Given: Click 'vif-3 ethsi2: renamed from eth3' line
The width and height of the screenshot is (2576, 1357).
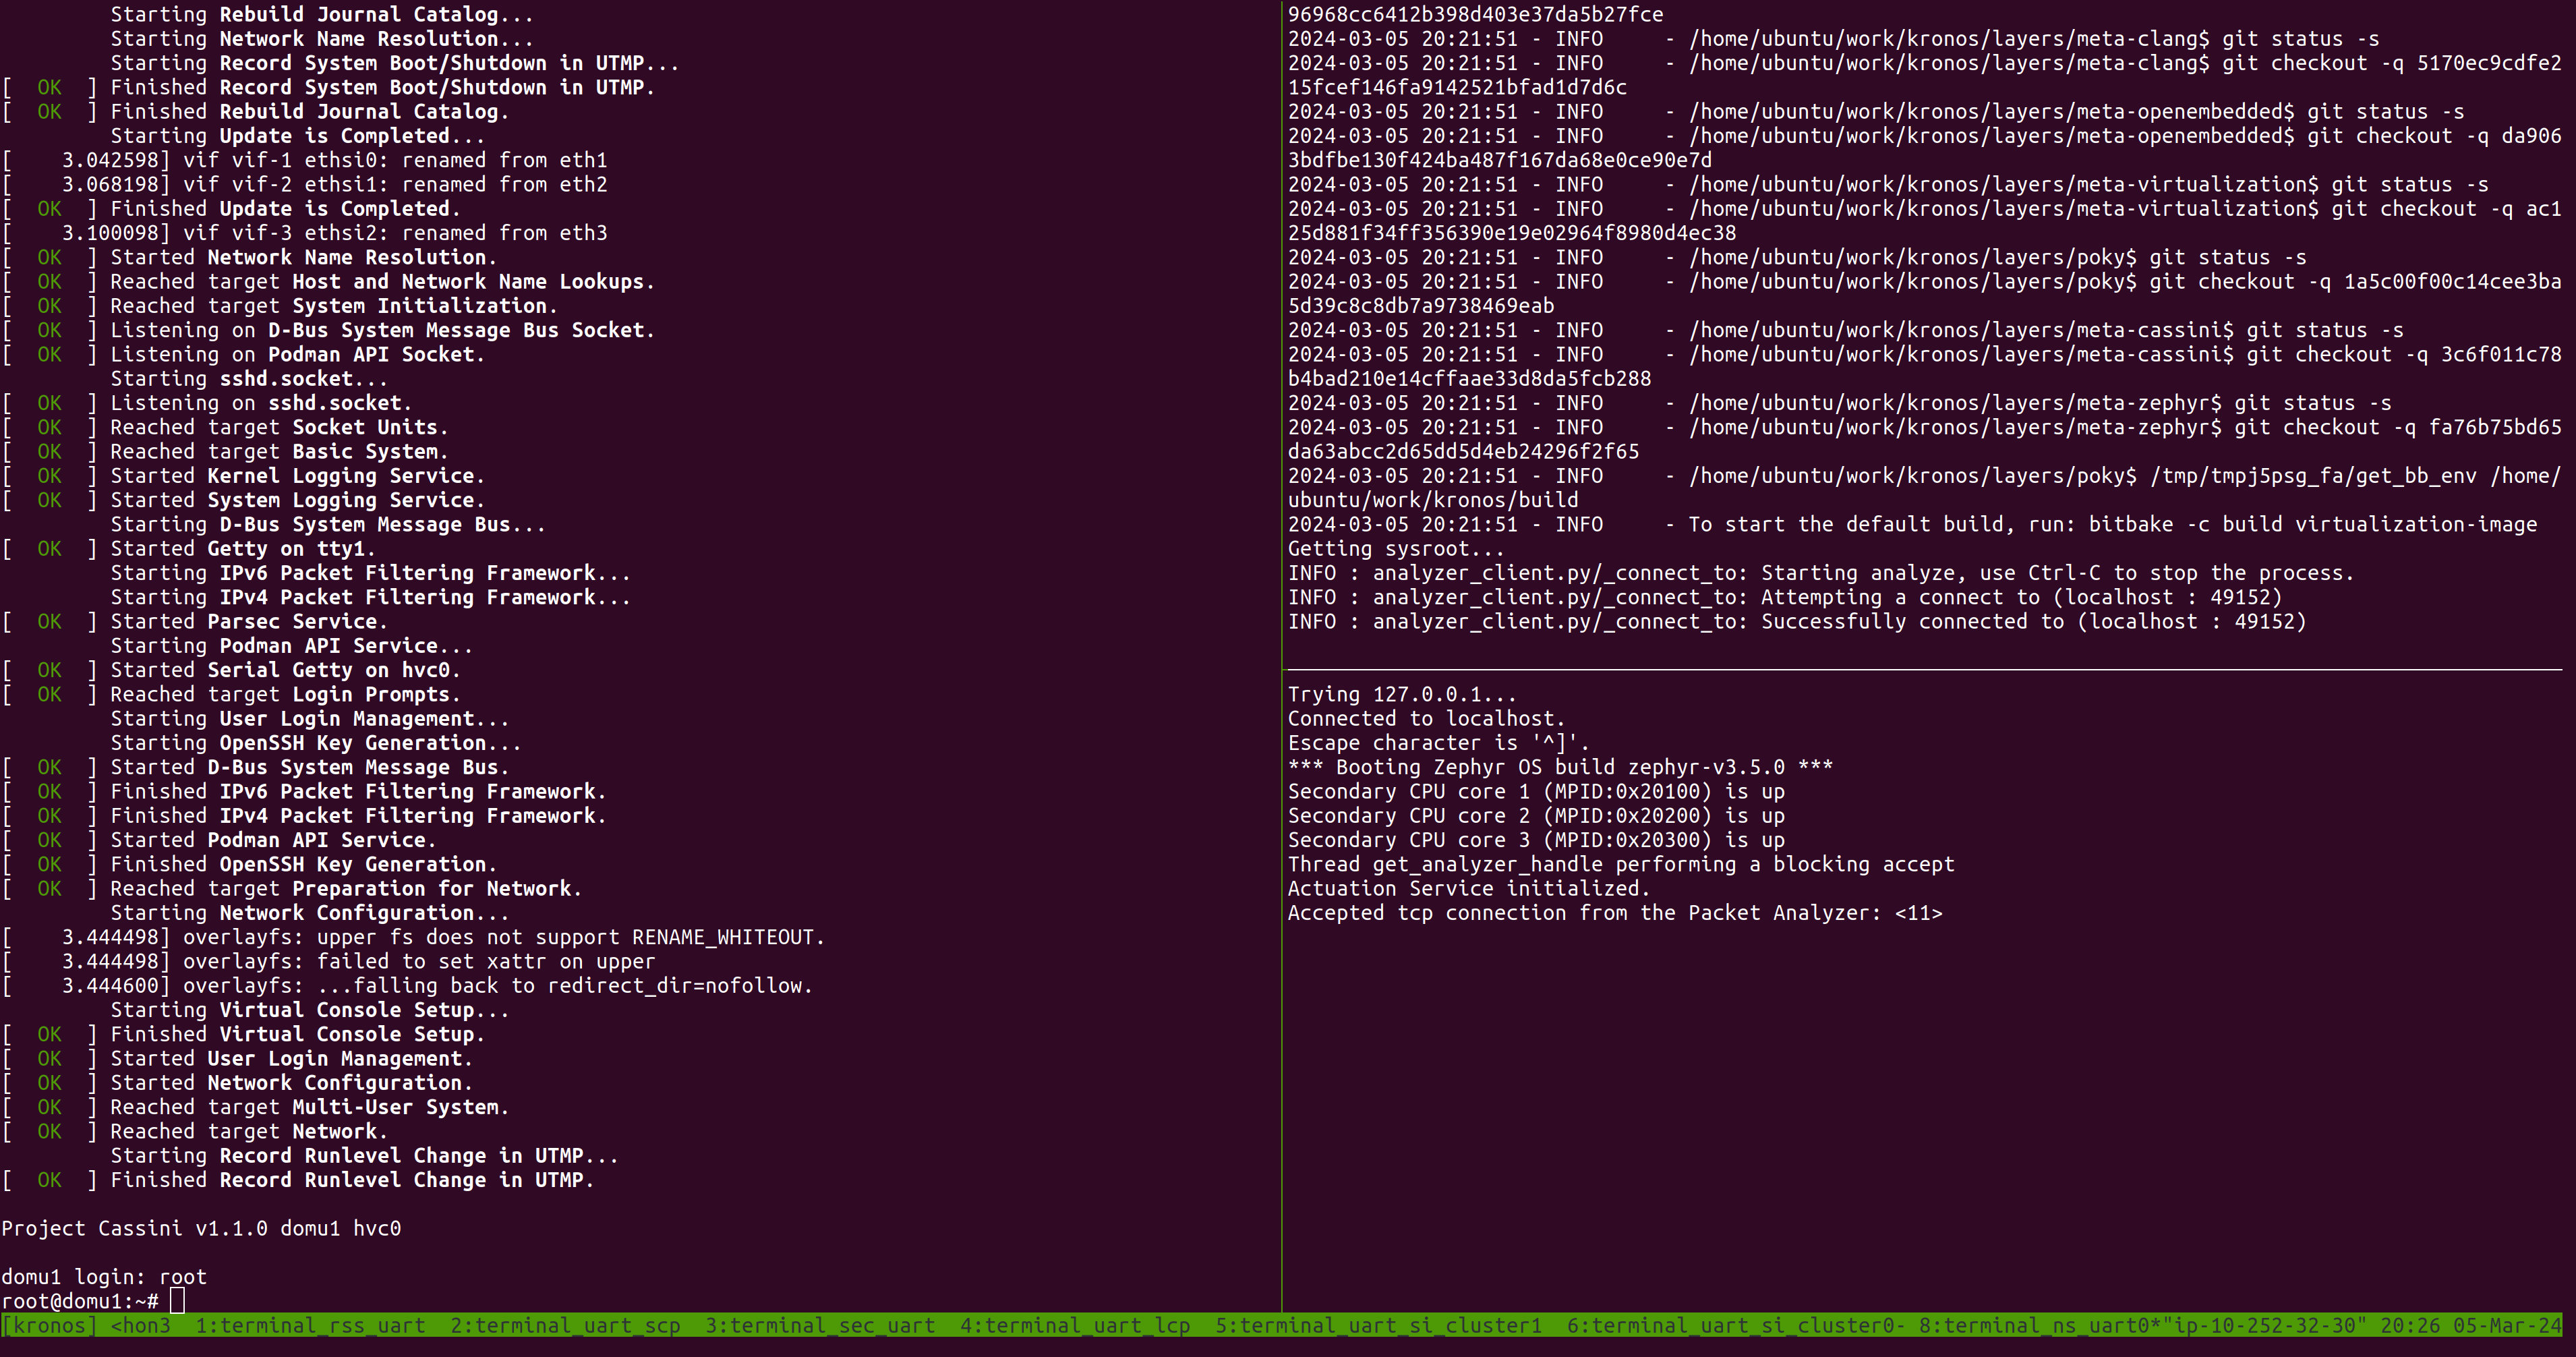Looking at the screenshot, I should [304, 233].
